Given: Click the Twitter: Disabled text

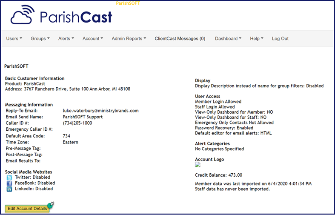Looking at the screenshot, I should point(32,177).
